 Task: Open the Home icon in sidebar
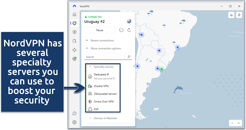coord(74,14)
